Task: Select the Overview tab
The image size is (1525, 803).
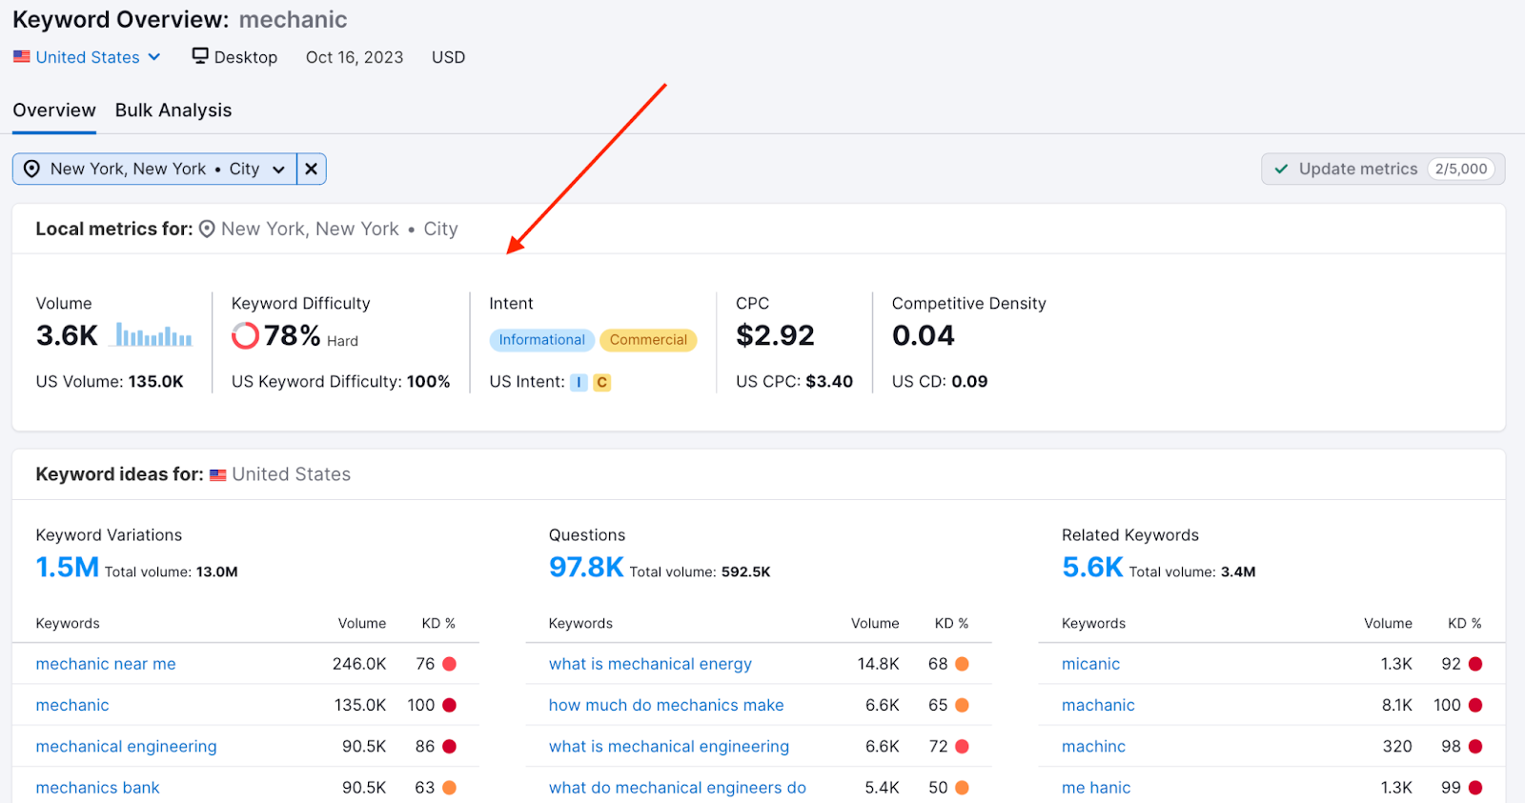Action: [x=54, y=110]
